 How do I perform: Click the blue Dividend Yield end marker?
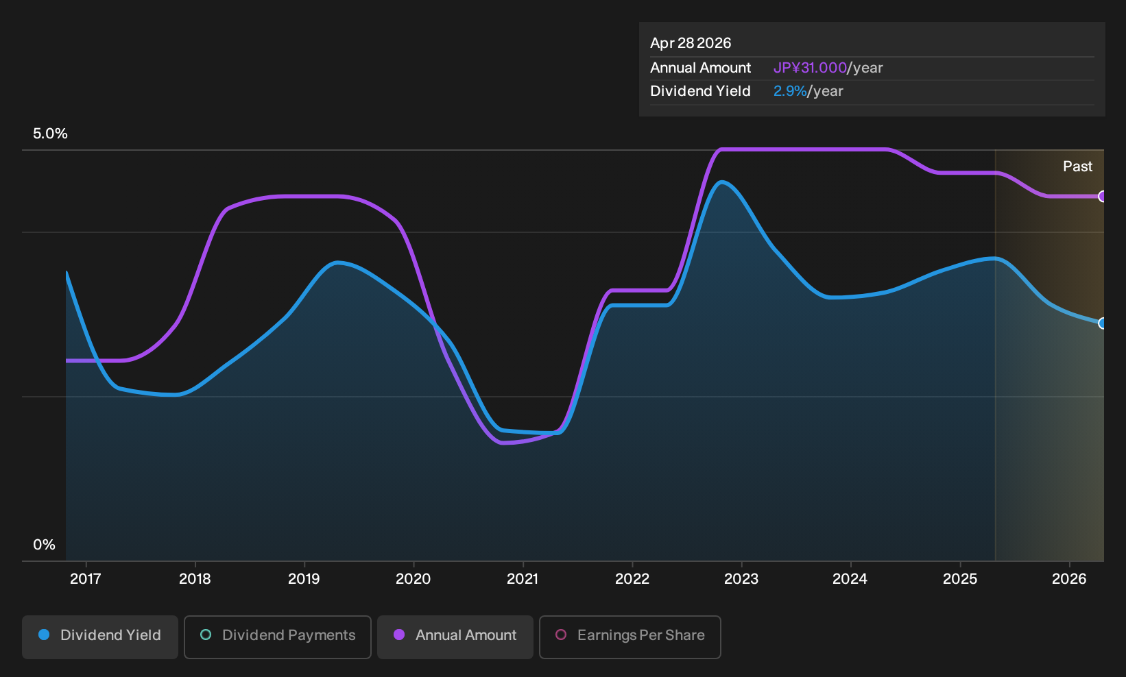coord(1102,323)
